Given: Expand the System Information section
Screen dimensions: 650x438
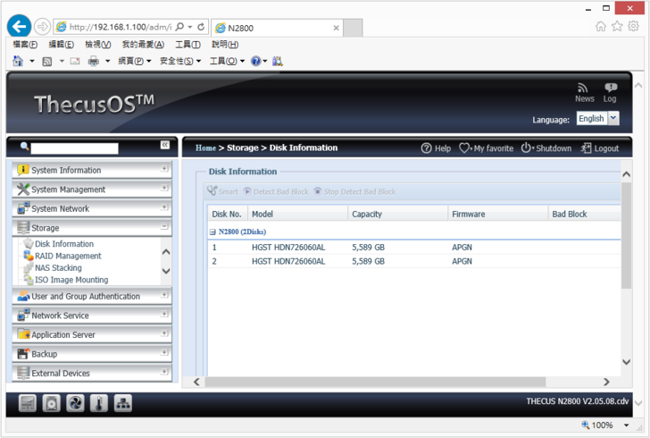Looking at the screenshot, I should [164, 169].
